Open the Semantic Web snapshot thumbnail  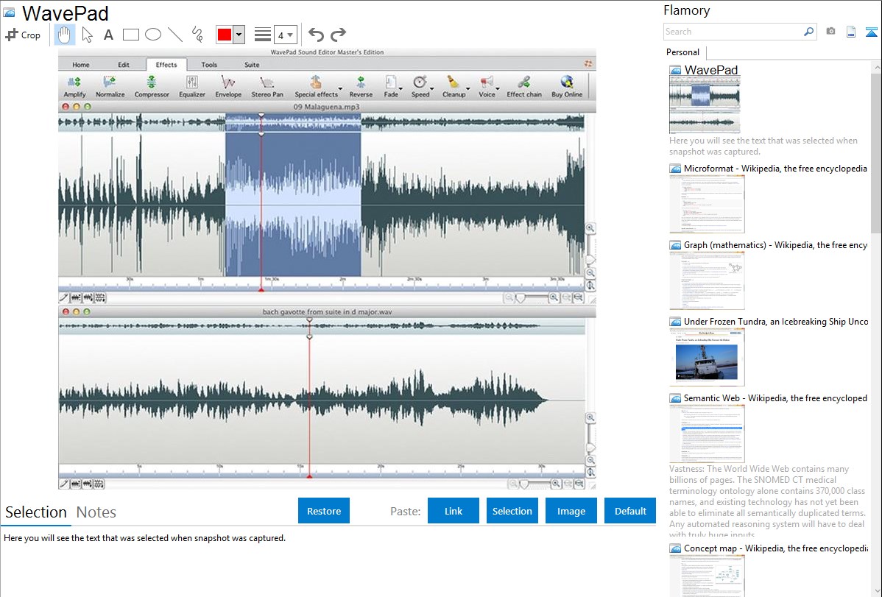pos(707,433)
